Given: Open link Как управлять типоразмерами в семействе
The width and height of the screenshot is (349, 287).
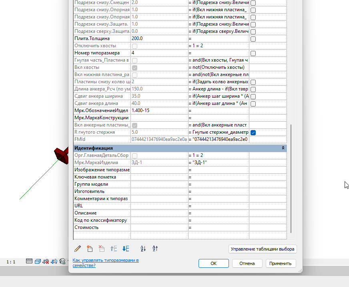Looking at the screenshot, I should click(x=106, y=263).
